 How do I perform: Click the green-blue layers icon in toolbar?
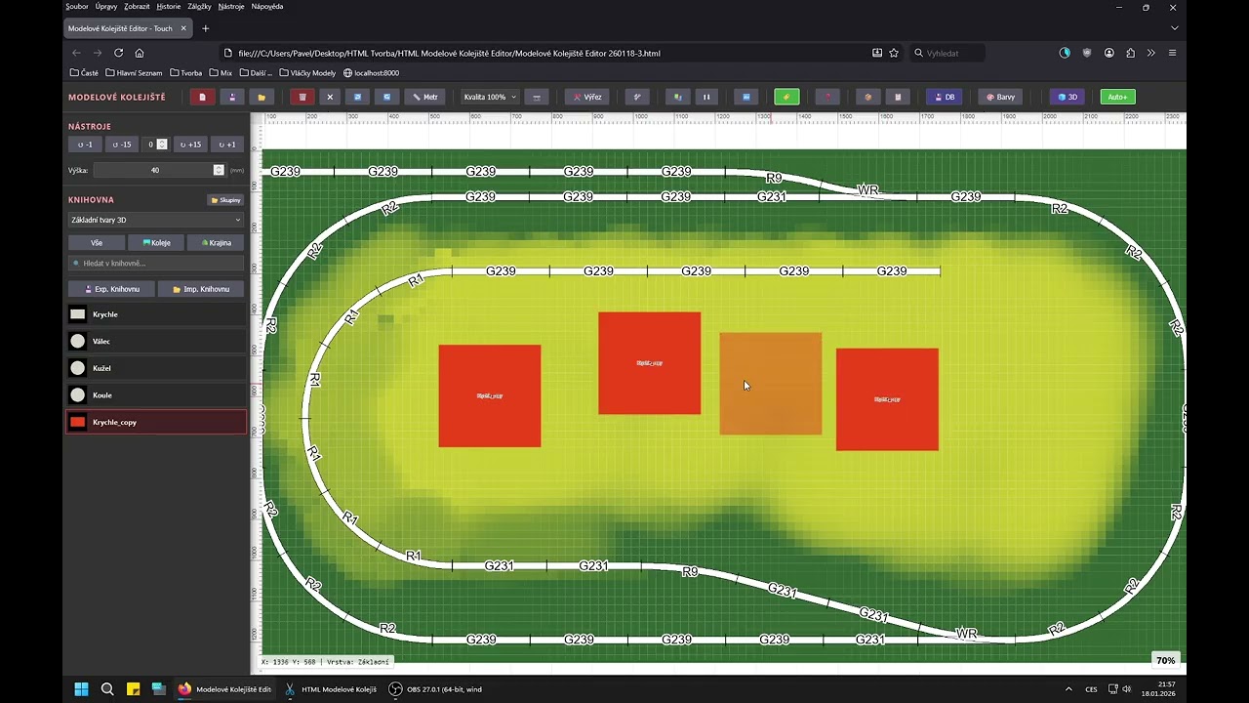click(678, 97)
